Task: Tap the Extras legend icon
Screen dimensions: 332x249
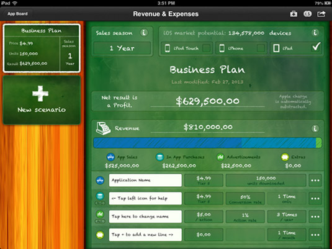Action: click(285, 157)
